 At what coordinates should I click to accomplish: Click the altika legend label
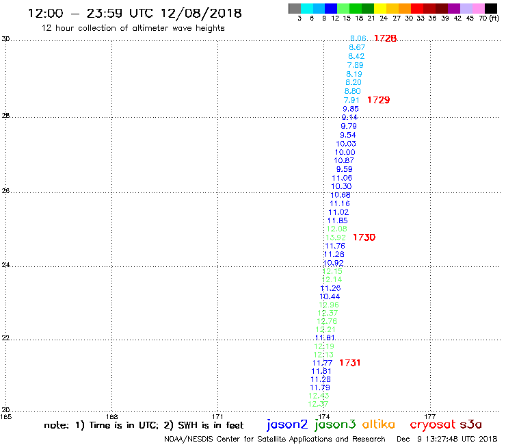(x=378, y=424)
